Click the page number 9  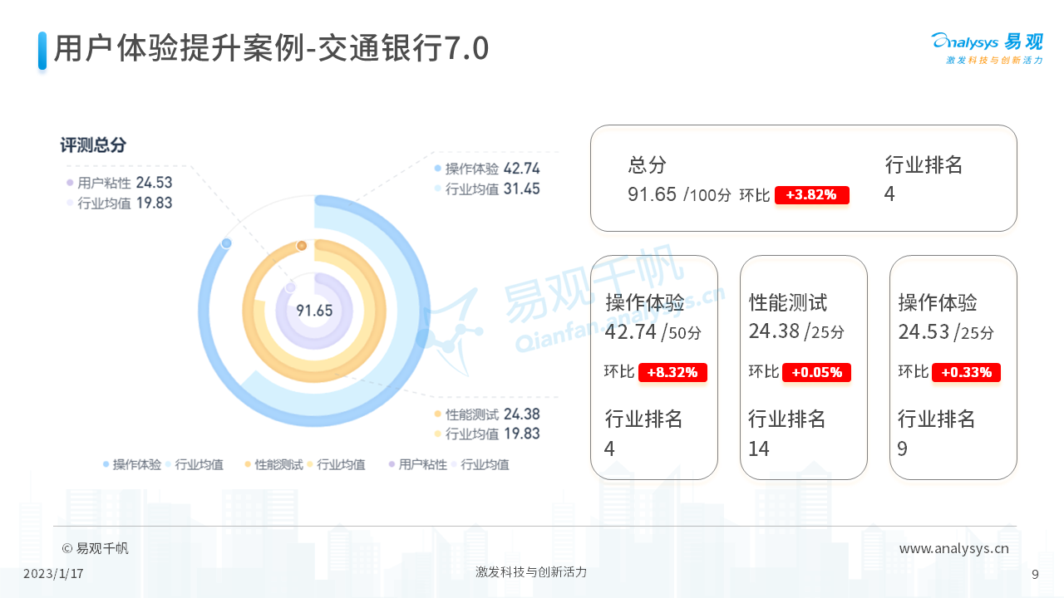point(1035,574)
